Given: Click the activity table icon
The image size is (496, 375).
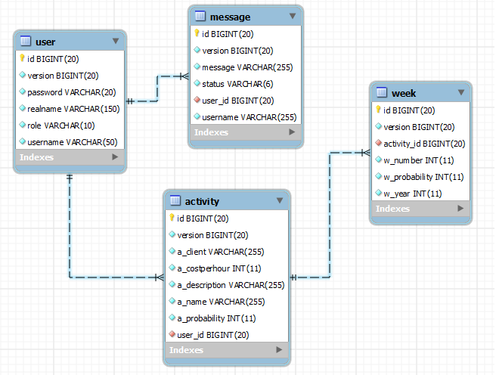Looking at the screenshot, I should pyautogui.click(x=175, y=200).
